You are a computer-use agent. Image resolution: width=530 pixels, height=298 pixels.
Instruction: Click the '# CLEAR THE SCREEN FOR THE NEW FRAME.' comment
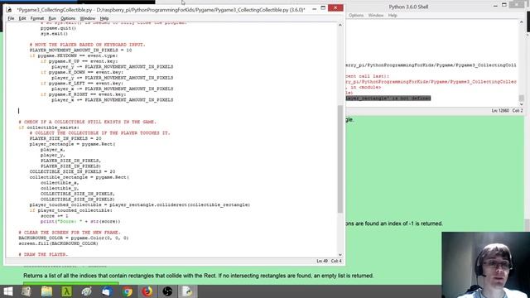click(x=70, y=232)
